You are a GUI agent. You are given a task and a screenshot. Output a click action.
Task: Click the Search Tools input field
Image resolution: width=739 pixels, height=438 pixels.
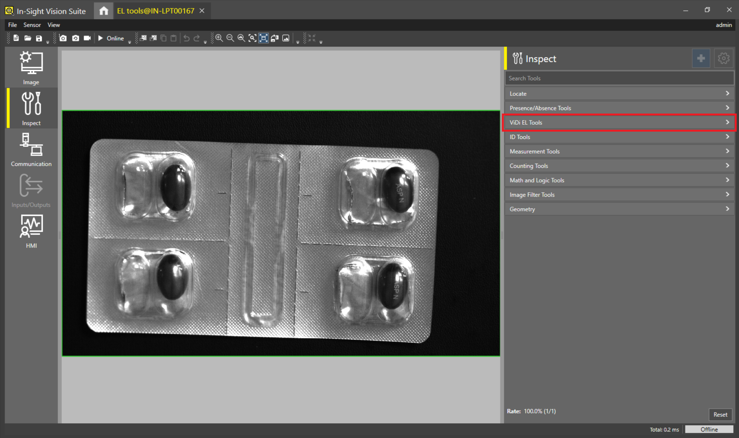pos(619,78)
